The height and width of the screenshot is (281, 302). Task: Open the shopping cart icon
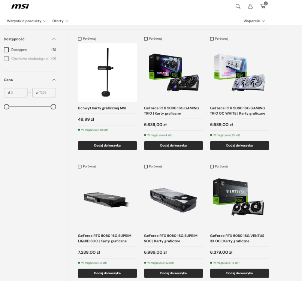[263, 6]
